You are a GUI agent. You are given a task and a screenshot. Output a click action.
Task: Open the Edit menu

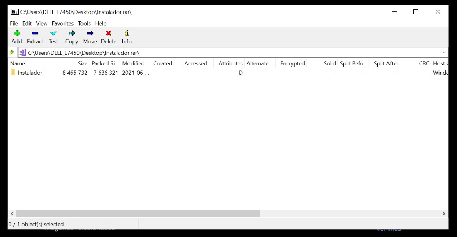click(x=27, y=23)
